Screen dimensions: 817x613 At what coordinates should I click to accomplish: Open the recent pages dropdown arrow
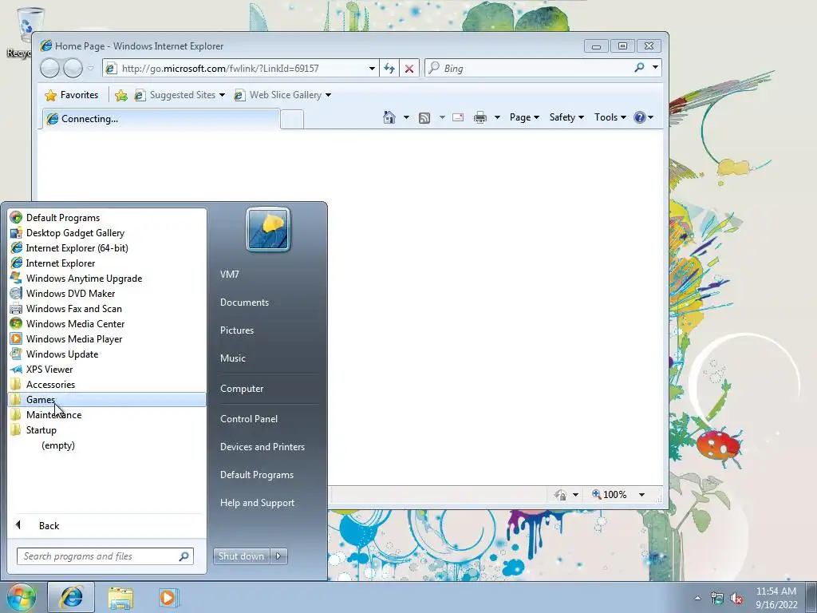[x=90, y=69]
